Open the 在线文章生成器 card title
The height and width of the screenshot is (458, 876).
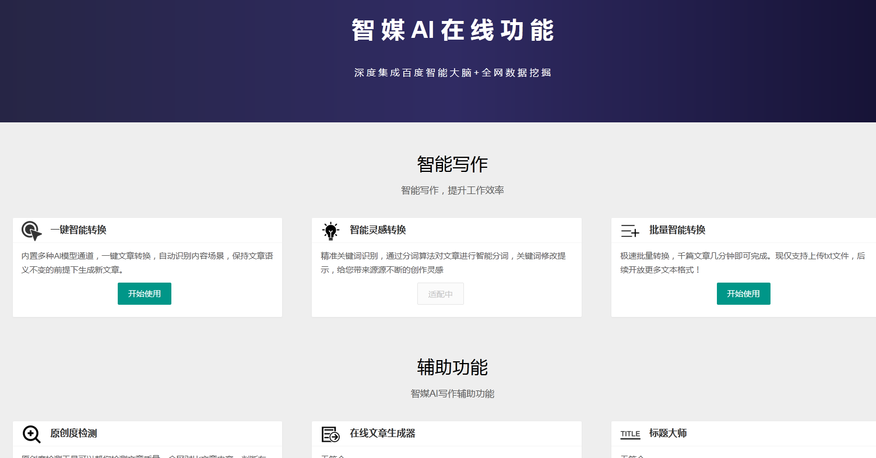[382, 433]
